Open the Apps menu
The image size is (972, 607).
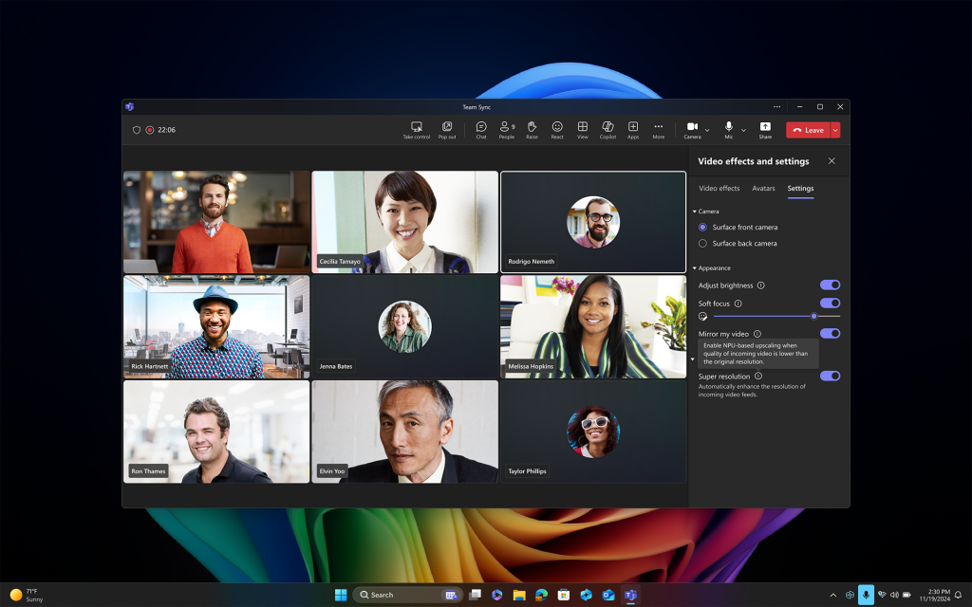coord(633,127)
